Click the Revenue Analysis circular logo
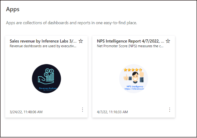 pos(47,79)
